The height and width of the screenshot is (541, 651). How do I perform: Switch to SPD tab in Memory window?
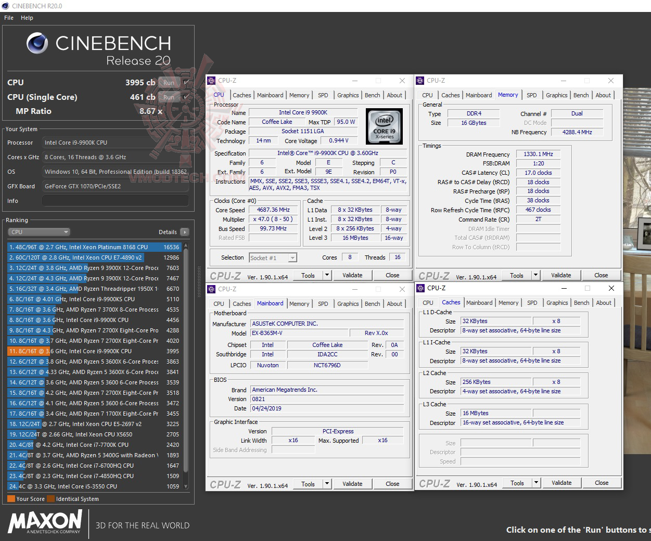[x=531, y=95]
